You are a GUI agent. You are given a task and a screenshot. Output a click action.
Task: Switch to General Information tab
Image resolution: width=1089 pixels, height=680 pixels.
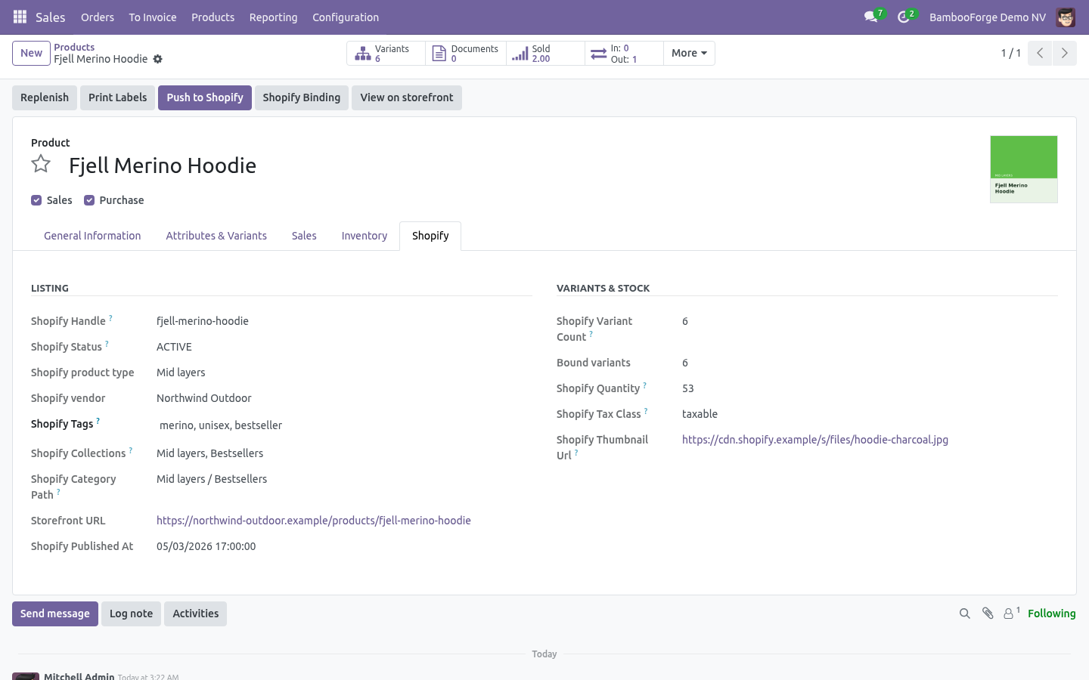point(92,236)
